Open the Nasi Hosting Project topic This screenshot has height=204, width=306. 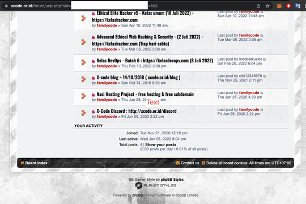[x=145, y=94]
